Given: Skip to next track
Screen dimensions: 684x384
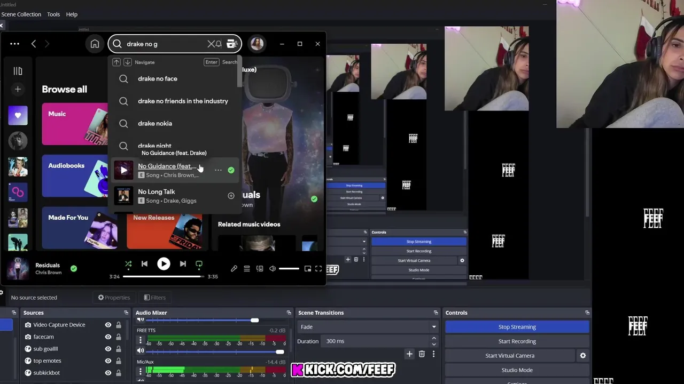Looking at the screenshot, I should tap(183, 263).
